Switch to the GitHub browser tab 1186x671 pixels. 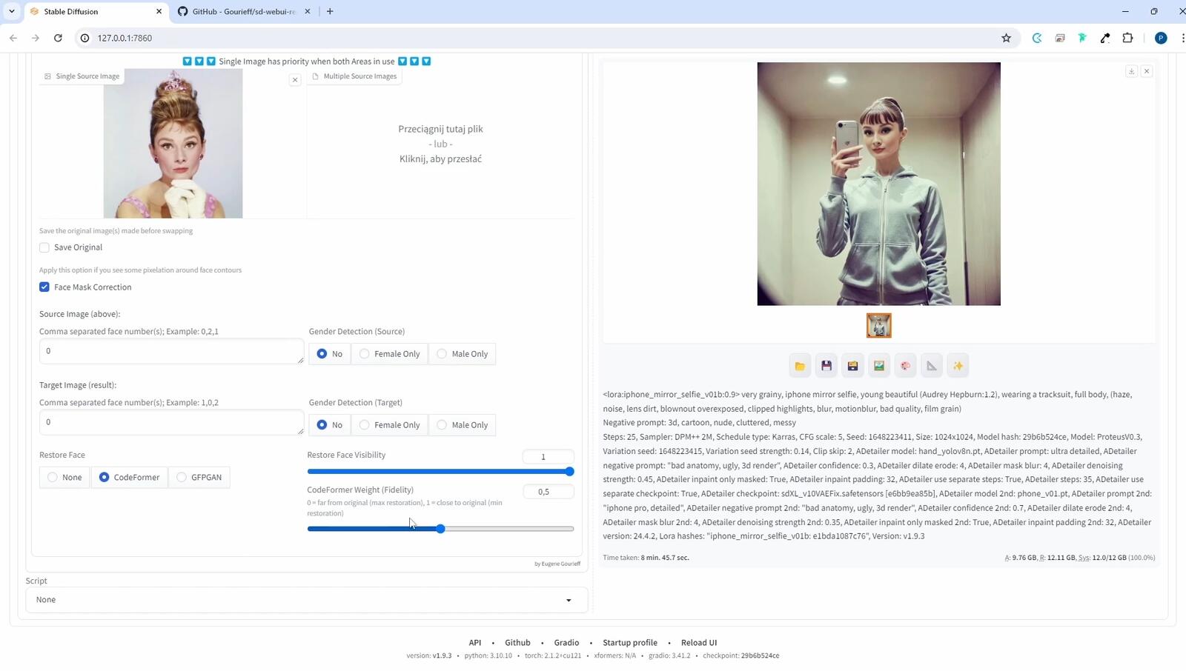pyautogui.click(x=243, y=12)
